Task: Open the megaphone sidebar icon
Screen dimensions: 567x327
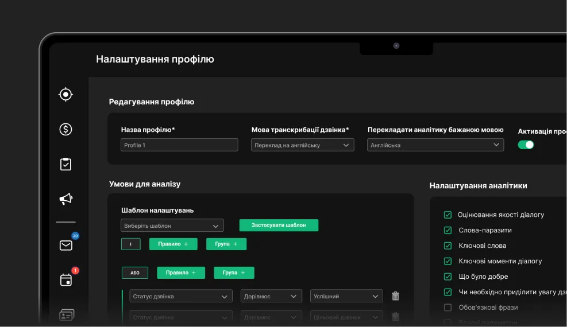Action: click(x=66, y=199)
